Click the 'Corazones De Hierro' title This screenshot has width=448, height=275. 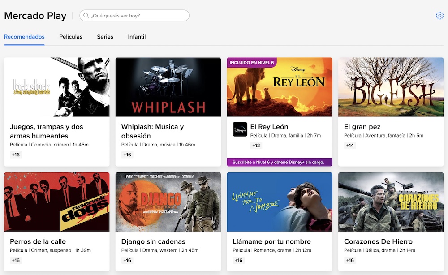coord(378,241)
